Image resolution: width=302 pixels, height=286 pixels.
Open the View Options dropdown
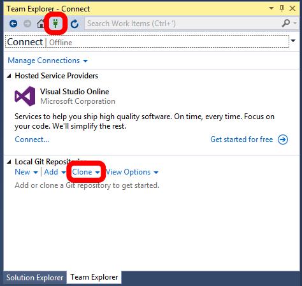click(132, 172)
